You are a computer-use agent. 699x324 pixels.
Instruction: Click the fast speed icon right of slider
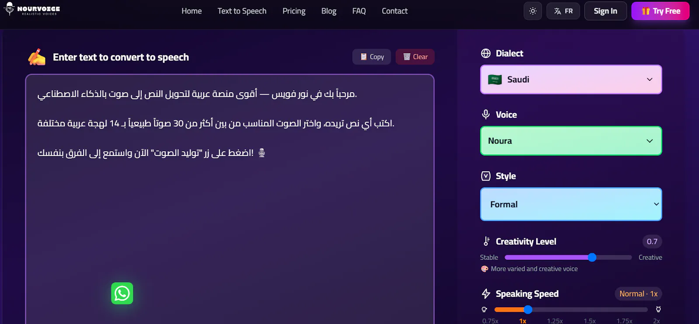(x=658, y=310)
